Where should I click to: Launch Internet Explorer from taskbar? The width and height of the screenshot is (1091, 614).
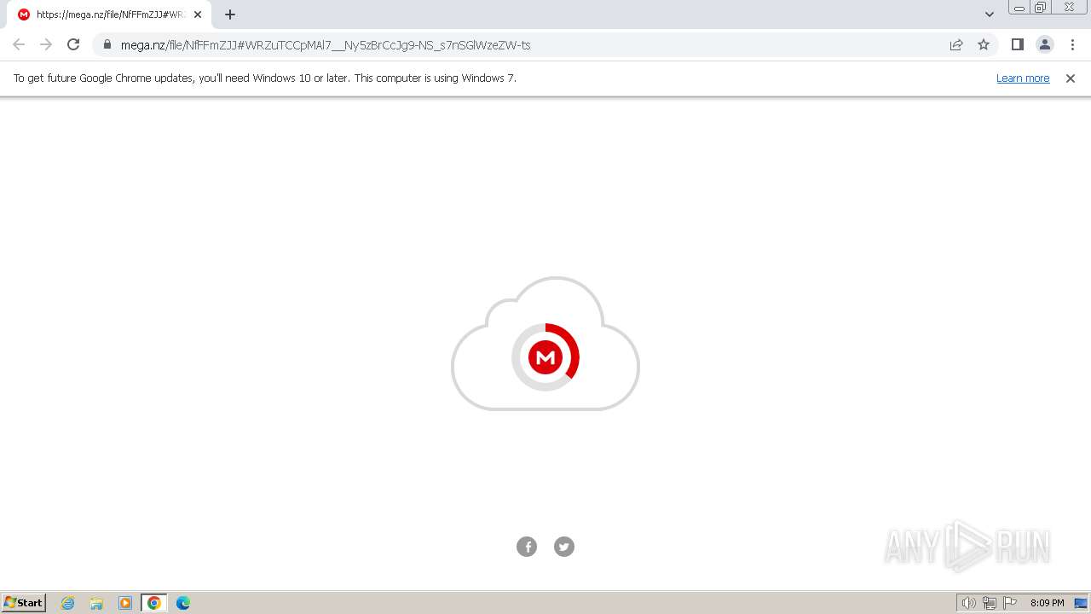point(68,603)
